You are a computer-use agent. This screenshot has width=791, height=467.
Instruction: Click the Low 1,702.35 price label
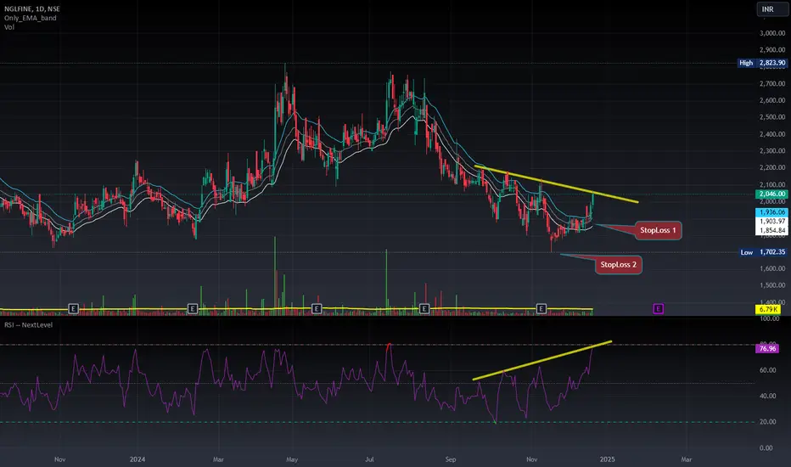[x=763, y=252]
